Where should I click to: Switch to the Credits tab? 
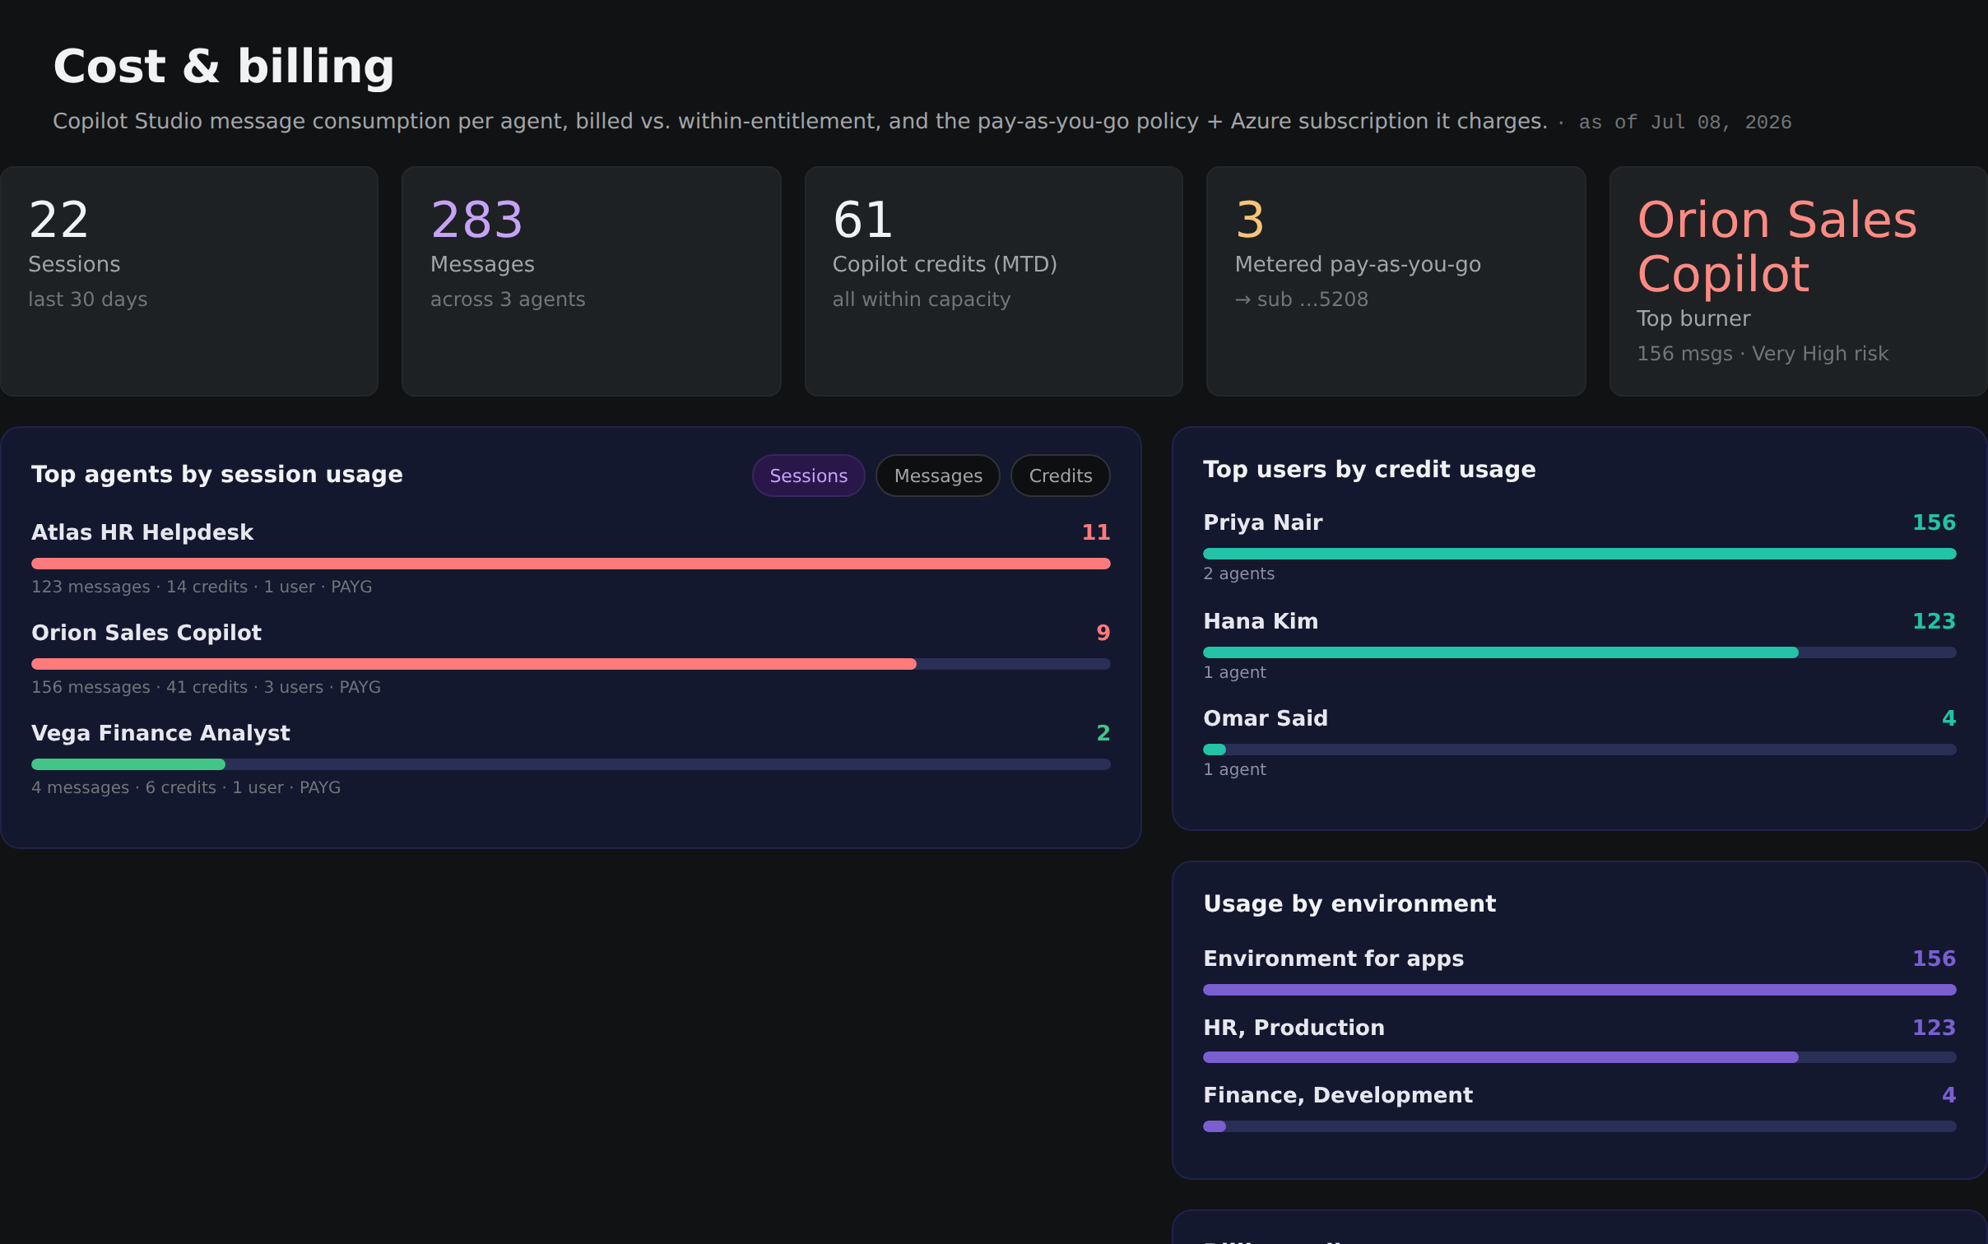[x=1060, y=476]
